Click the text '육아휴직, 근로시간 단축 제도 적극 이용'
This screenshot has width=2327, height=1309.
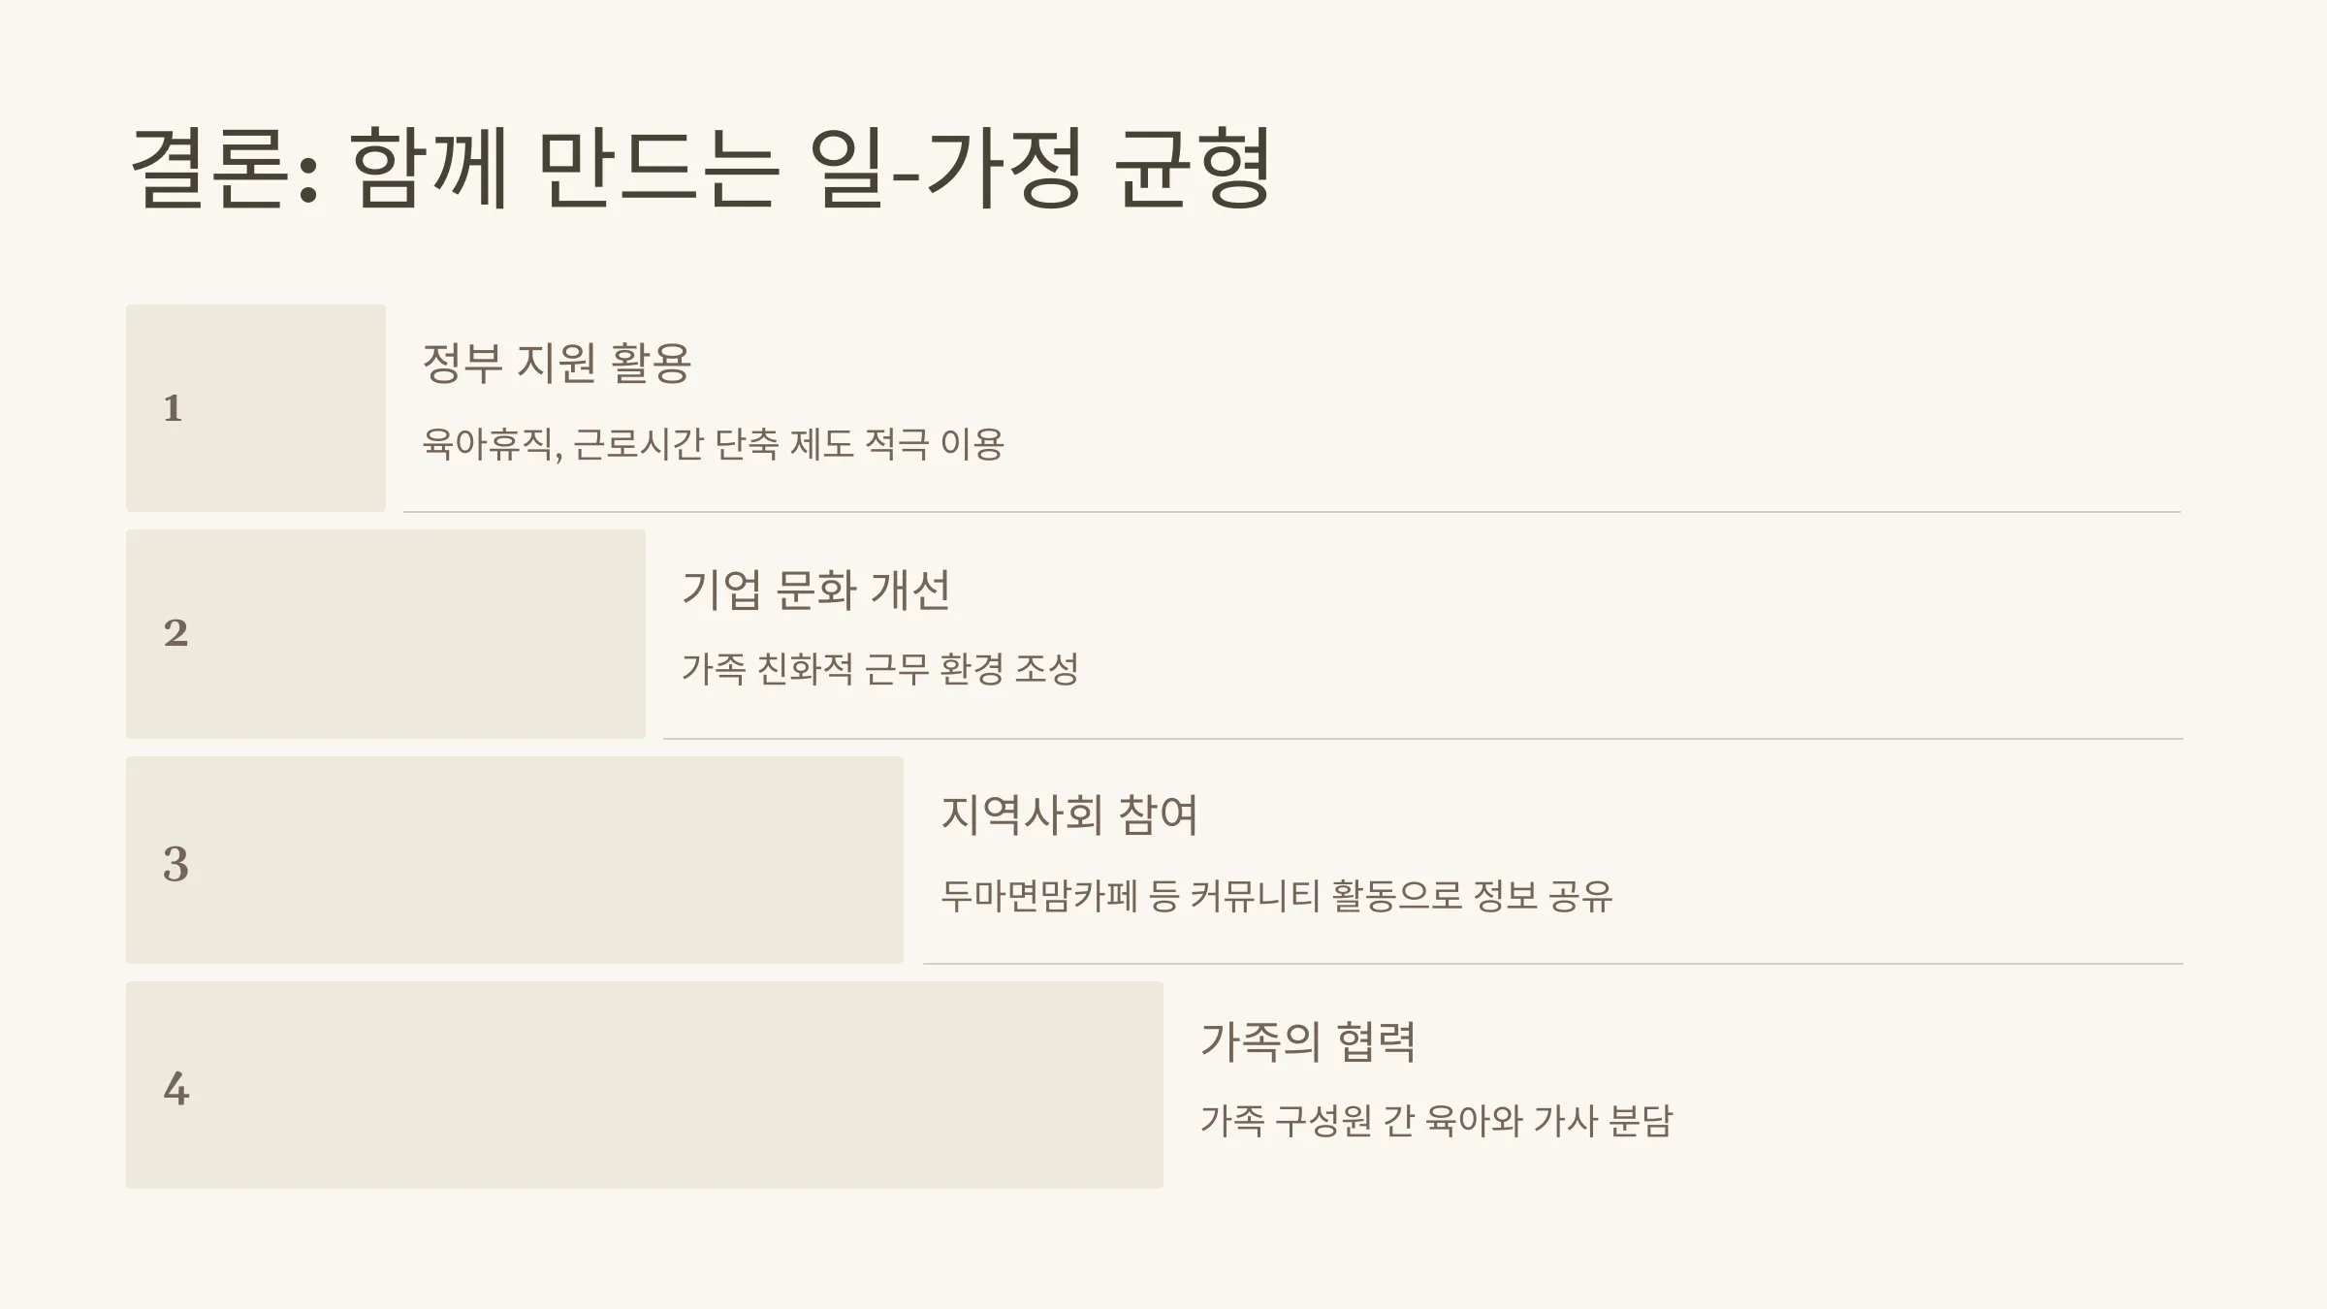(x=714, y=444)
